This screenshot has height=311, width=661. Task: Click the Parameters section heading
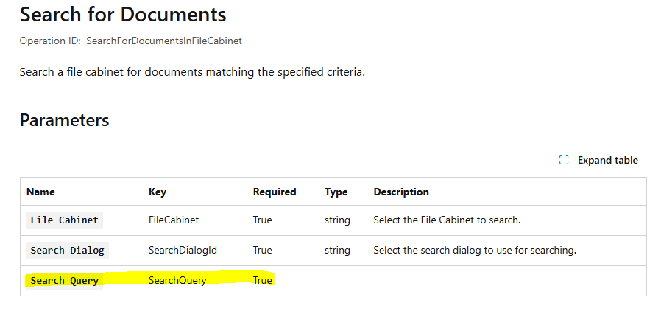point(64,120)
